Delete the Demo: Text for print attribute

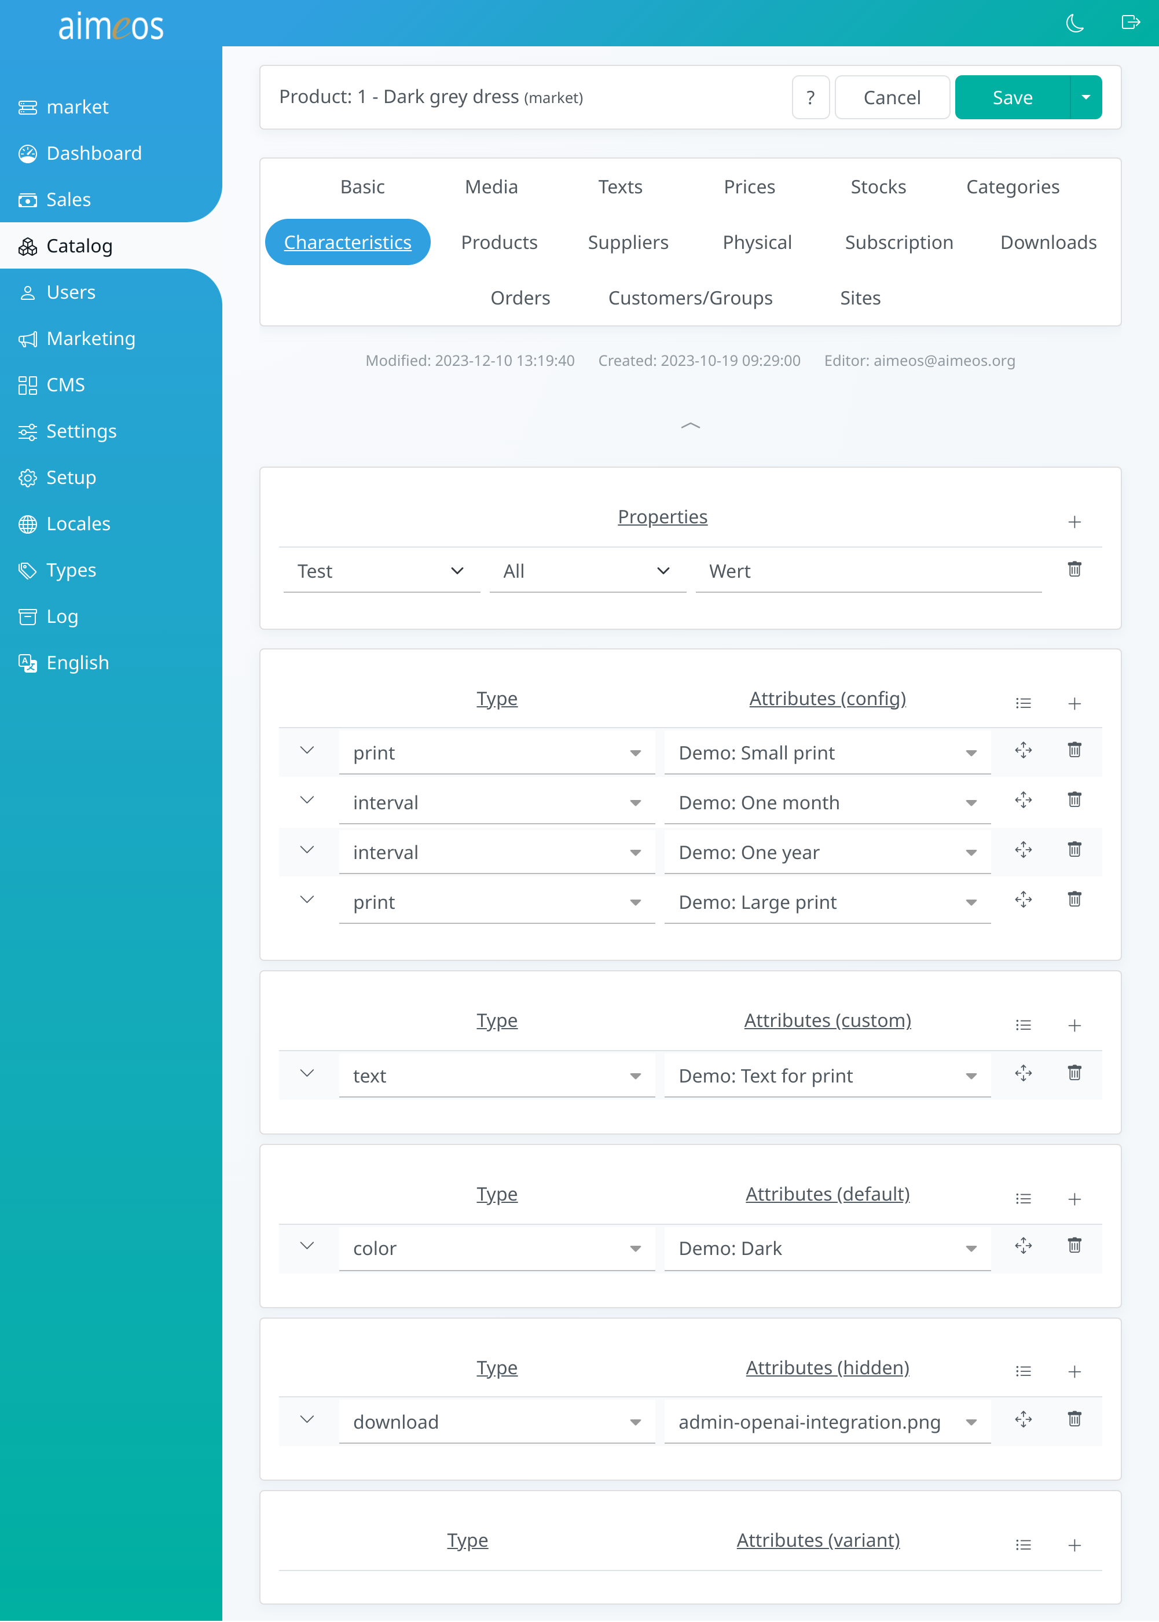1074,1073
